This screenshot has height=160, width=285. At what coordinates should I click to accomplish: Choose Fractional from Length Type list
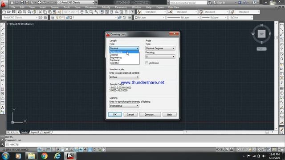tap(124, 60)
